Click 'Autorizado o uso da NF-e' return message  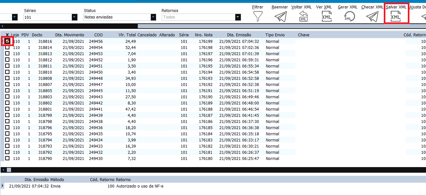pyautogui.click(x=140, y=186)
